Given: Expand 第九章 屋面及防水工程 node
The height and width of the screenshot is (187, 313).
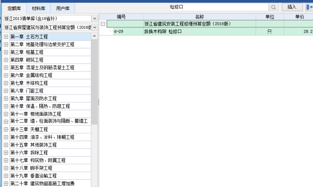Looking at the screenshot, I should click(6, 98).
